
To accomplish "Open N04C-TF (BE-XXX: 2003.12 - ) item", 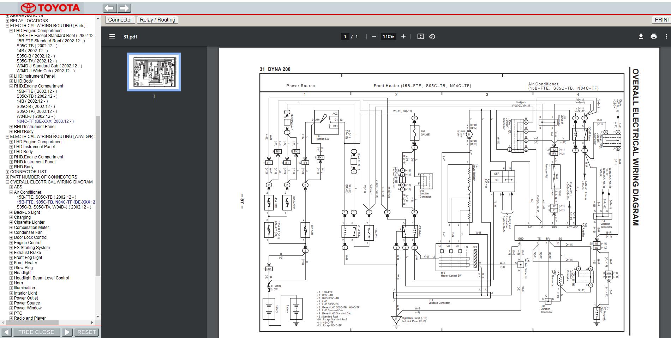I will (45, 121).
